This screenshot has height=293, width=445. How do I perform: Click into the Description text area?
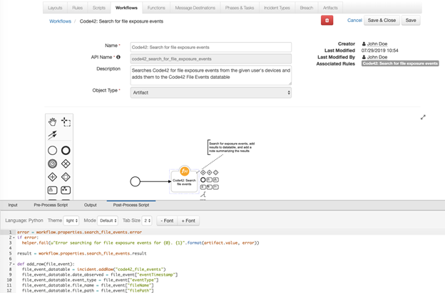coord(211,75)
